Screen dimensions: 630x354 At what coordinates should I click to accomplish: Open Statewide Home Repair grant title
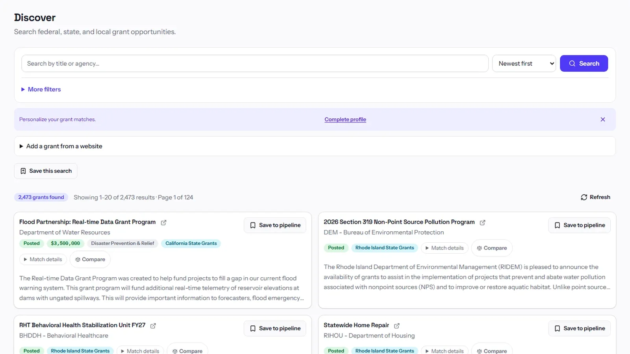[356, 325]
